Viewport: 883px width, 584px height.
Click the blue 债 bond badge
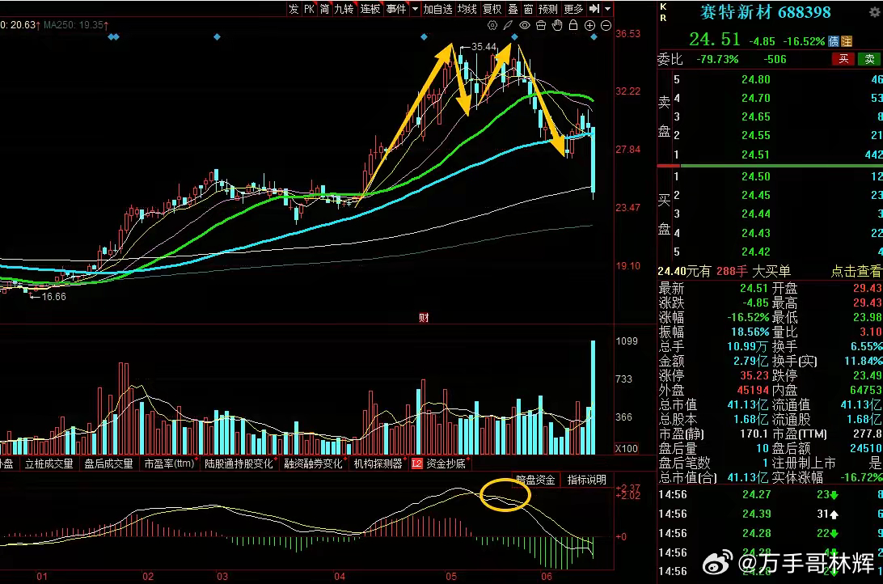pyautogui.click(x=834, y=41)
